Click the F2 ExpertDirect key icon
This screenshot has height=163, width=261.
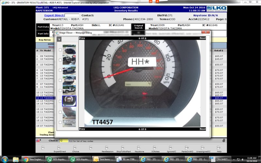59,148
